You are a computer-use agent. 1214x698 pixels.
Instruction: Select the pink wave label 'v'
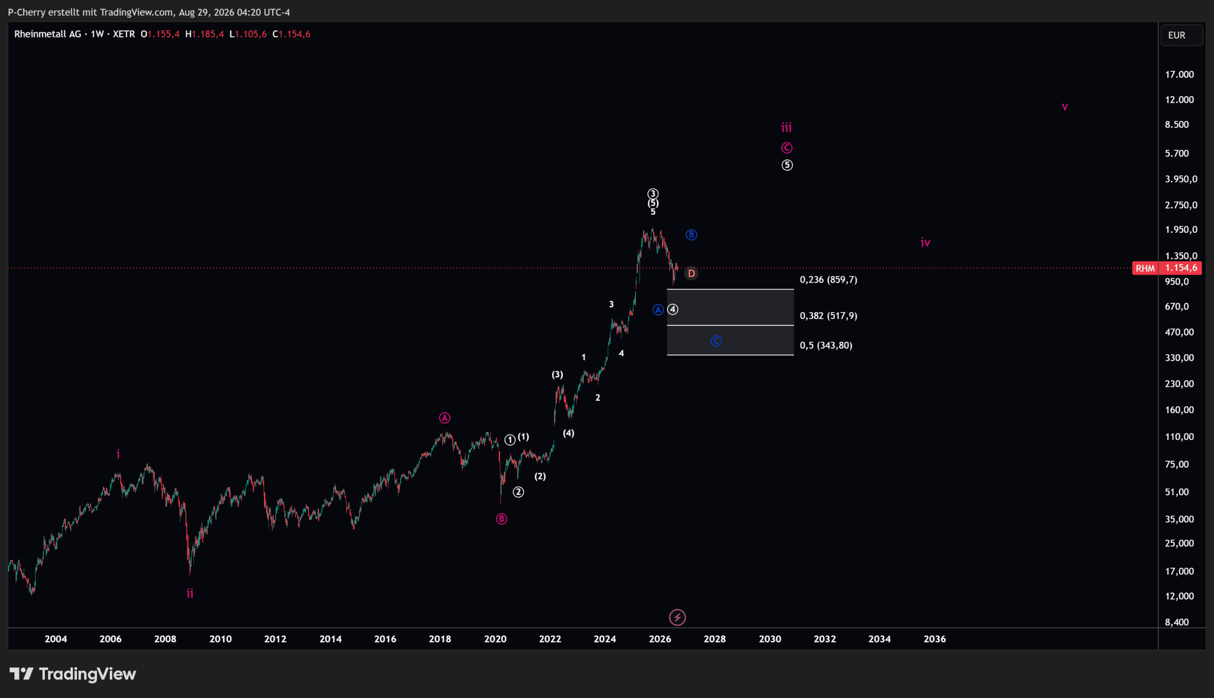[x=1065, y=107]
